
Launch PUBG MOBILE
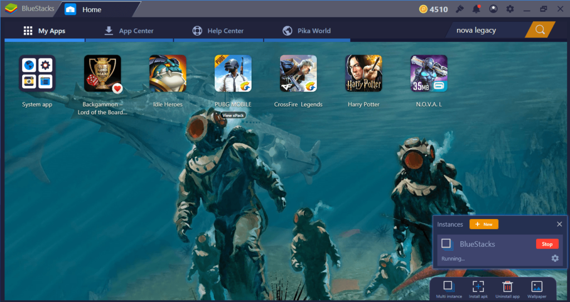coord(233,74)
